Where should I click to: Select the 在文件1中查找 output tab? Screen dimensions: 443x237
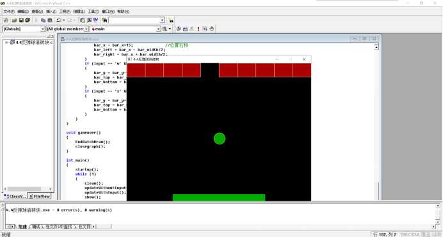point(59,227)
